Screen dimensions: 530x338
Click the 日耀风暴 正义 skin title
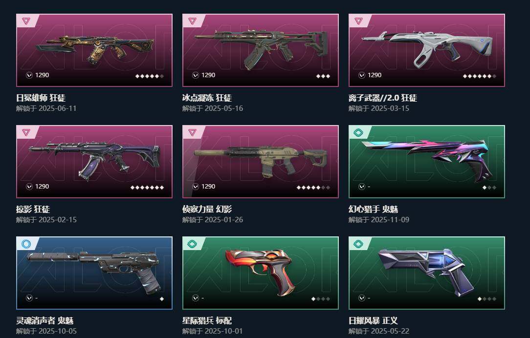(373, 320)
